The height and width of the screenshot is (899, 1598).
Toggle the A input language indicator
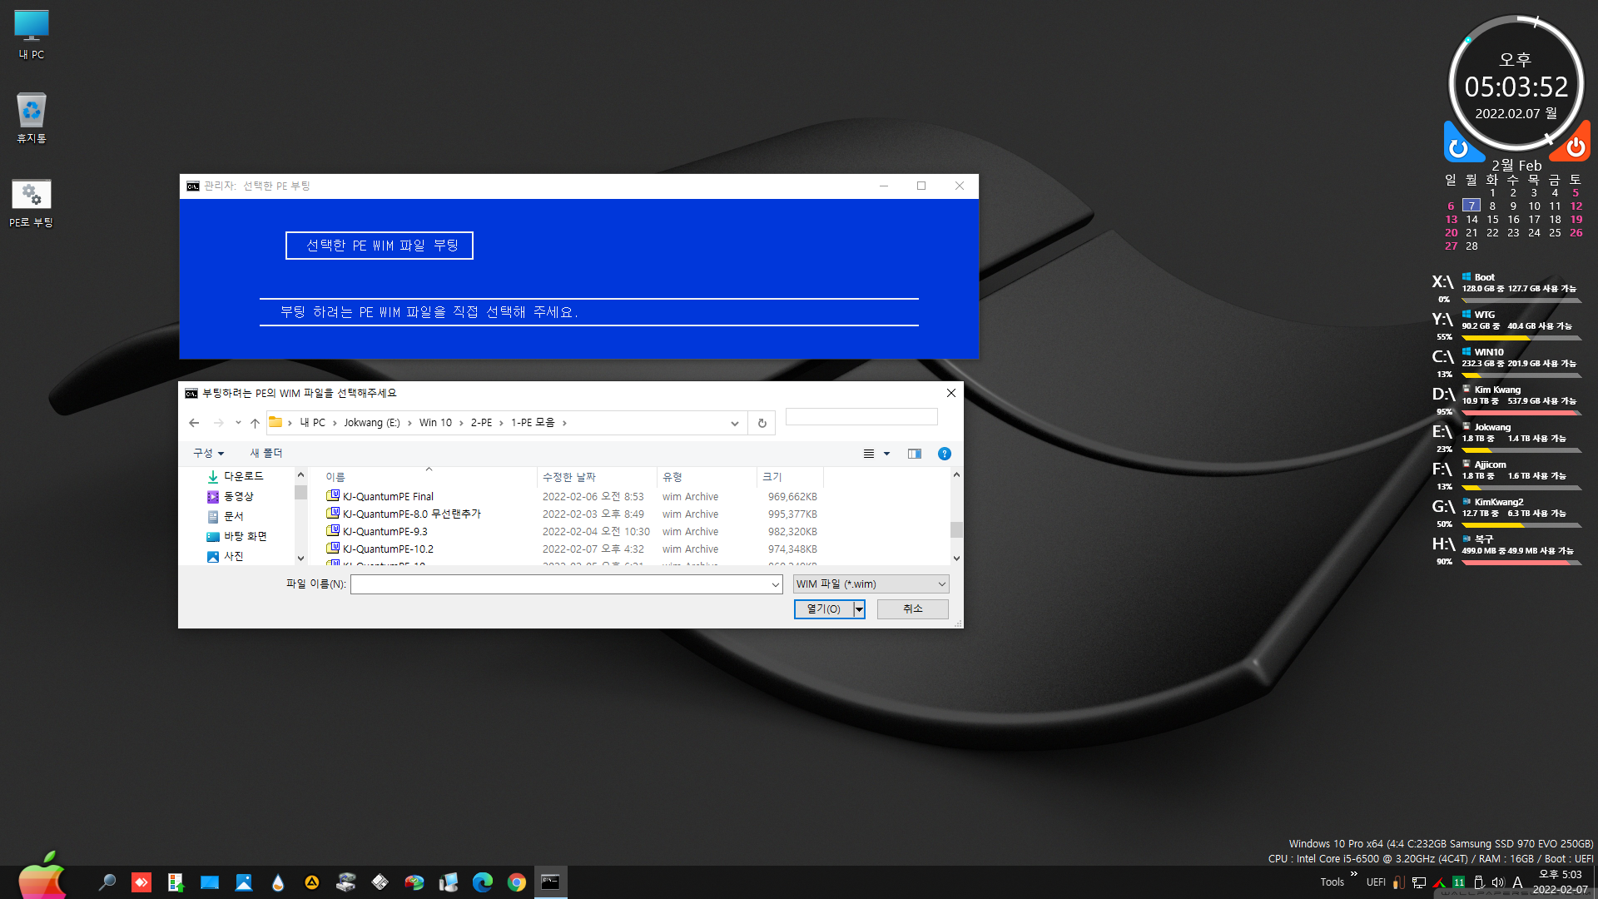[x=1517, y=882]
